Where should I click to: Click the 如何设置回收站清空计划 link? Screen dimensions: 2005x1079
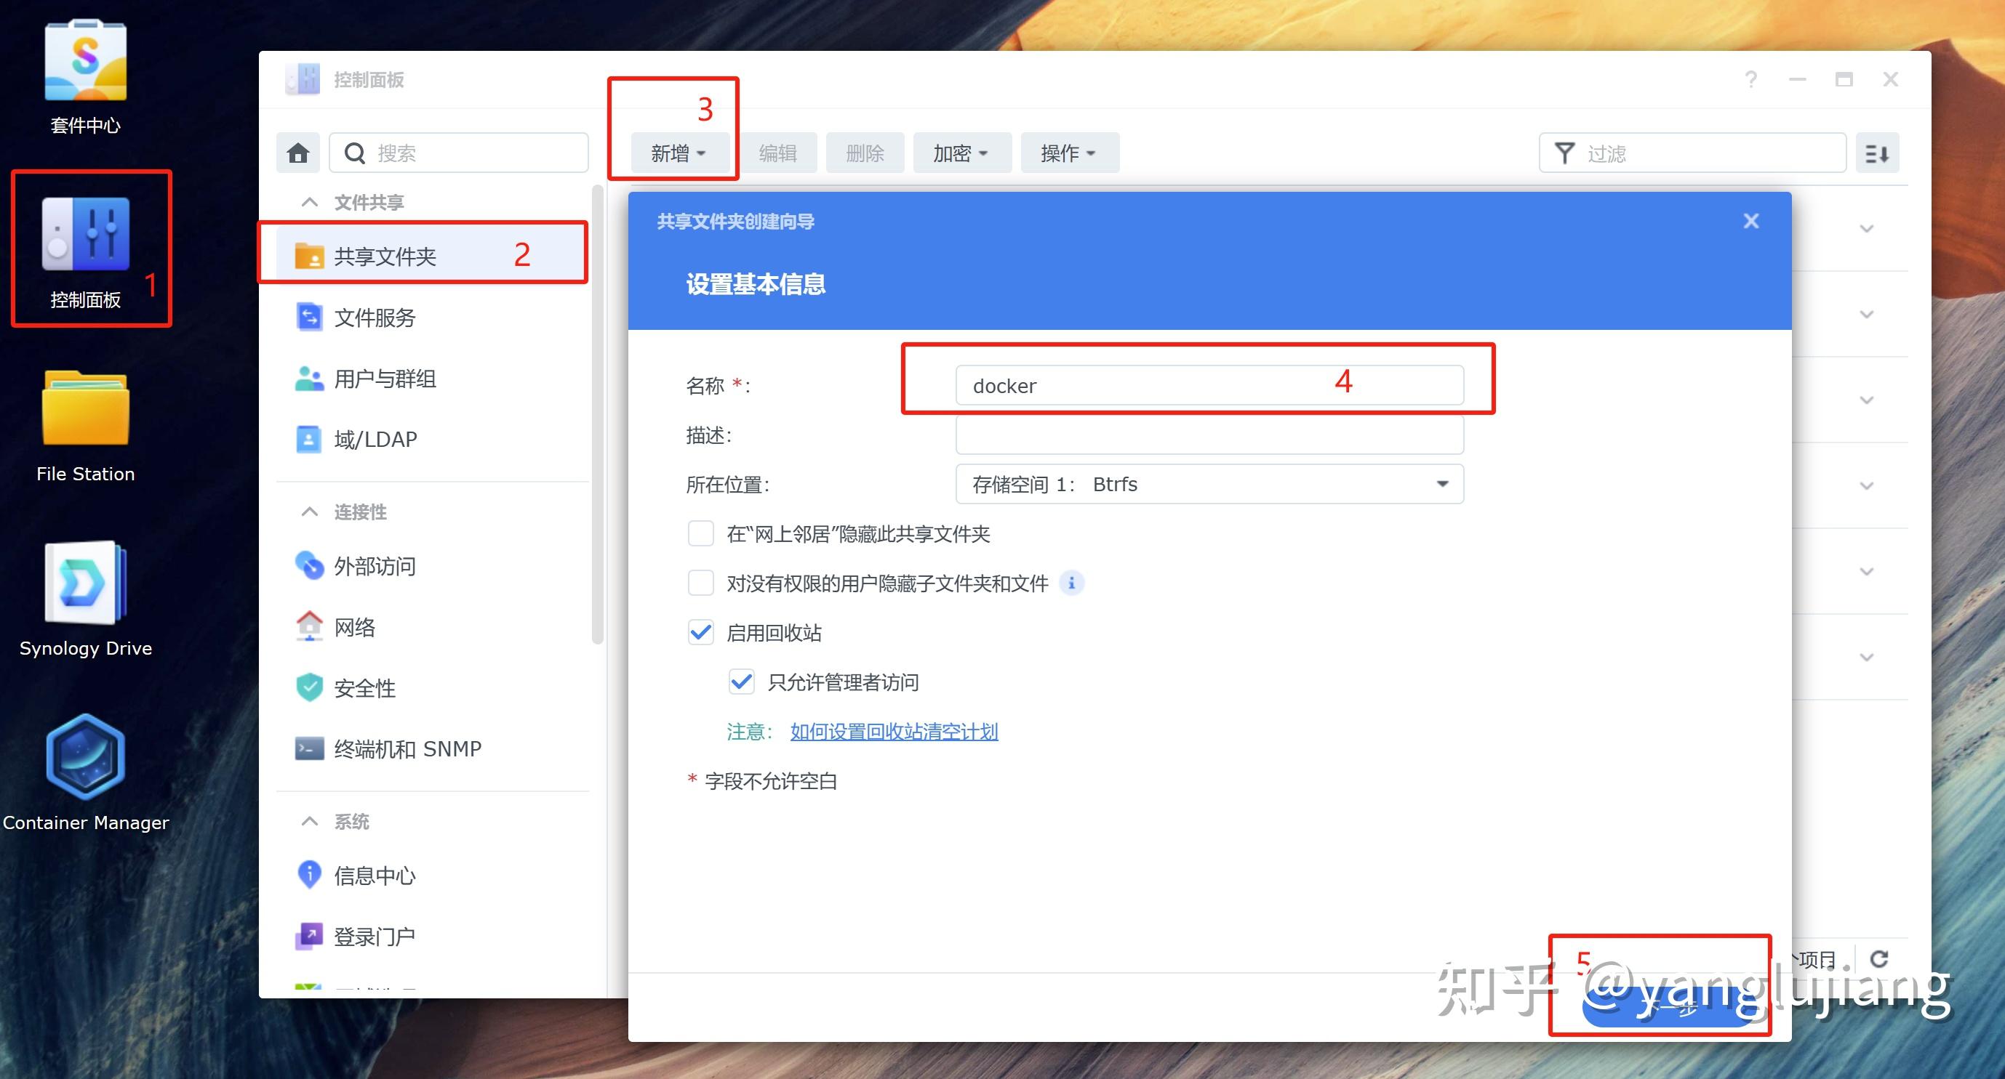[894, 732]
